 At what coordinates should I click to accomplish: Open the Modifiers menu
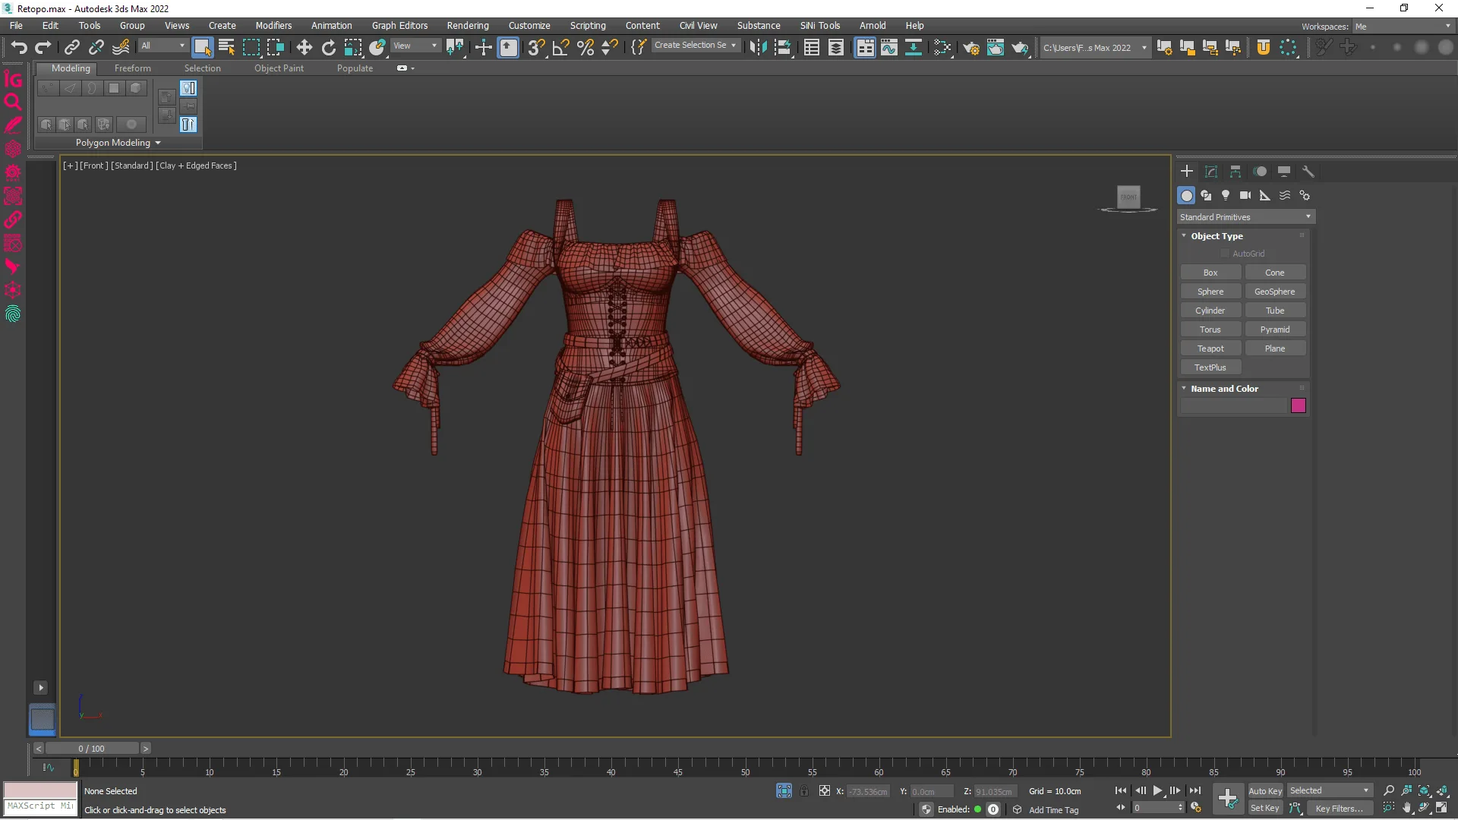click(x=273, y=25)
